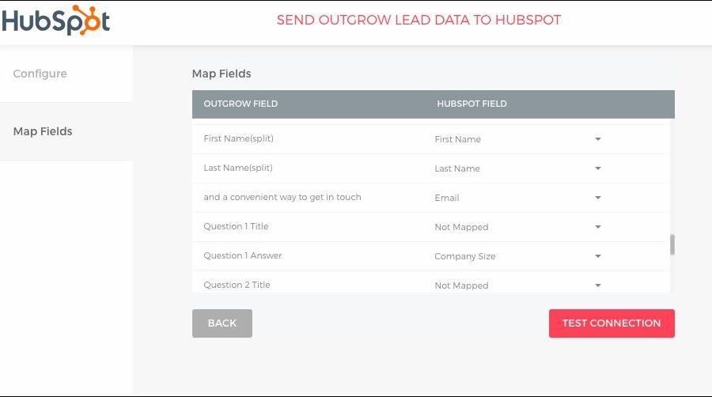Click the Email HubSpot field value
Viewport: 712px width, 397px height.
pyautogui.click(x=447, y=198)
